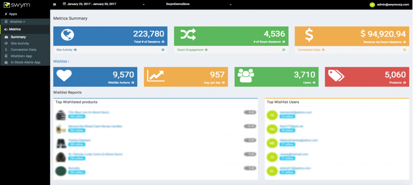Click the Swym Engagement link
The height and width of the screenshot is (185, 413).
coord(190,50)
